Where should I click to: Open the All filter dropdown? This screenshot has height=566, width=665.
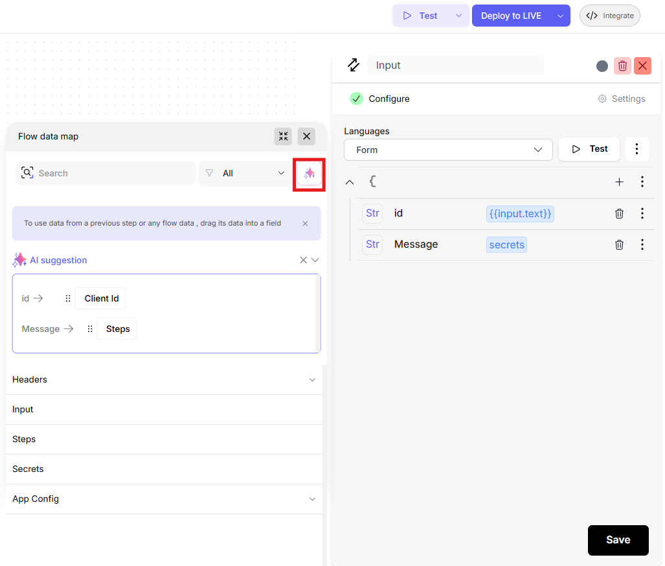pos(245,173)
